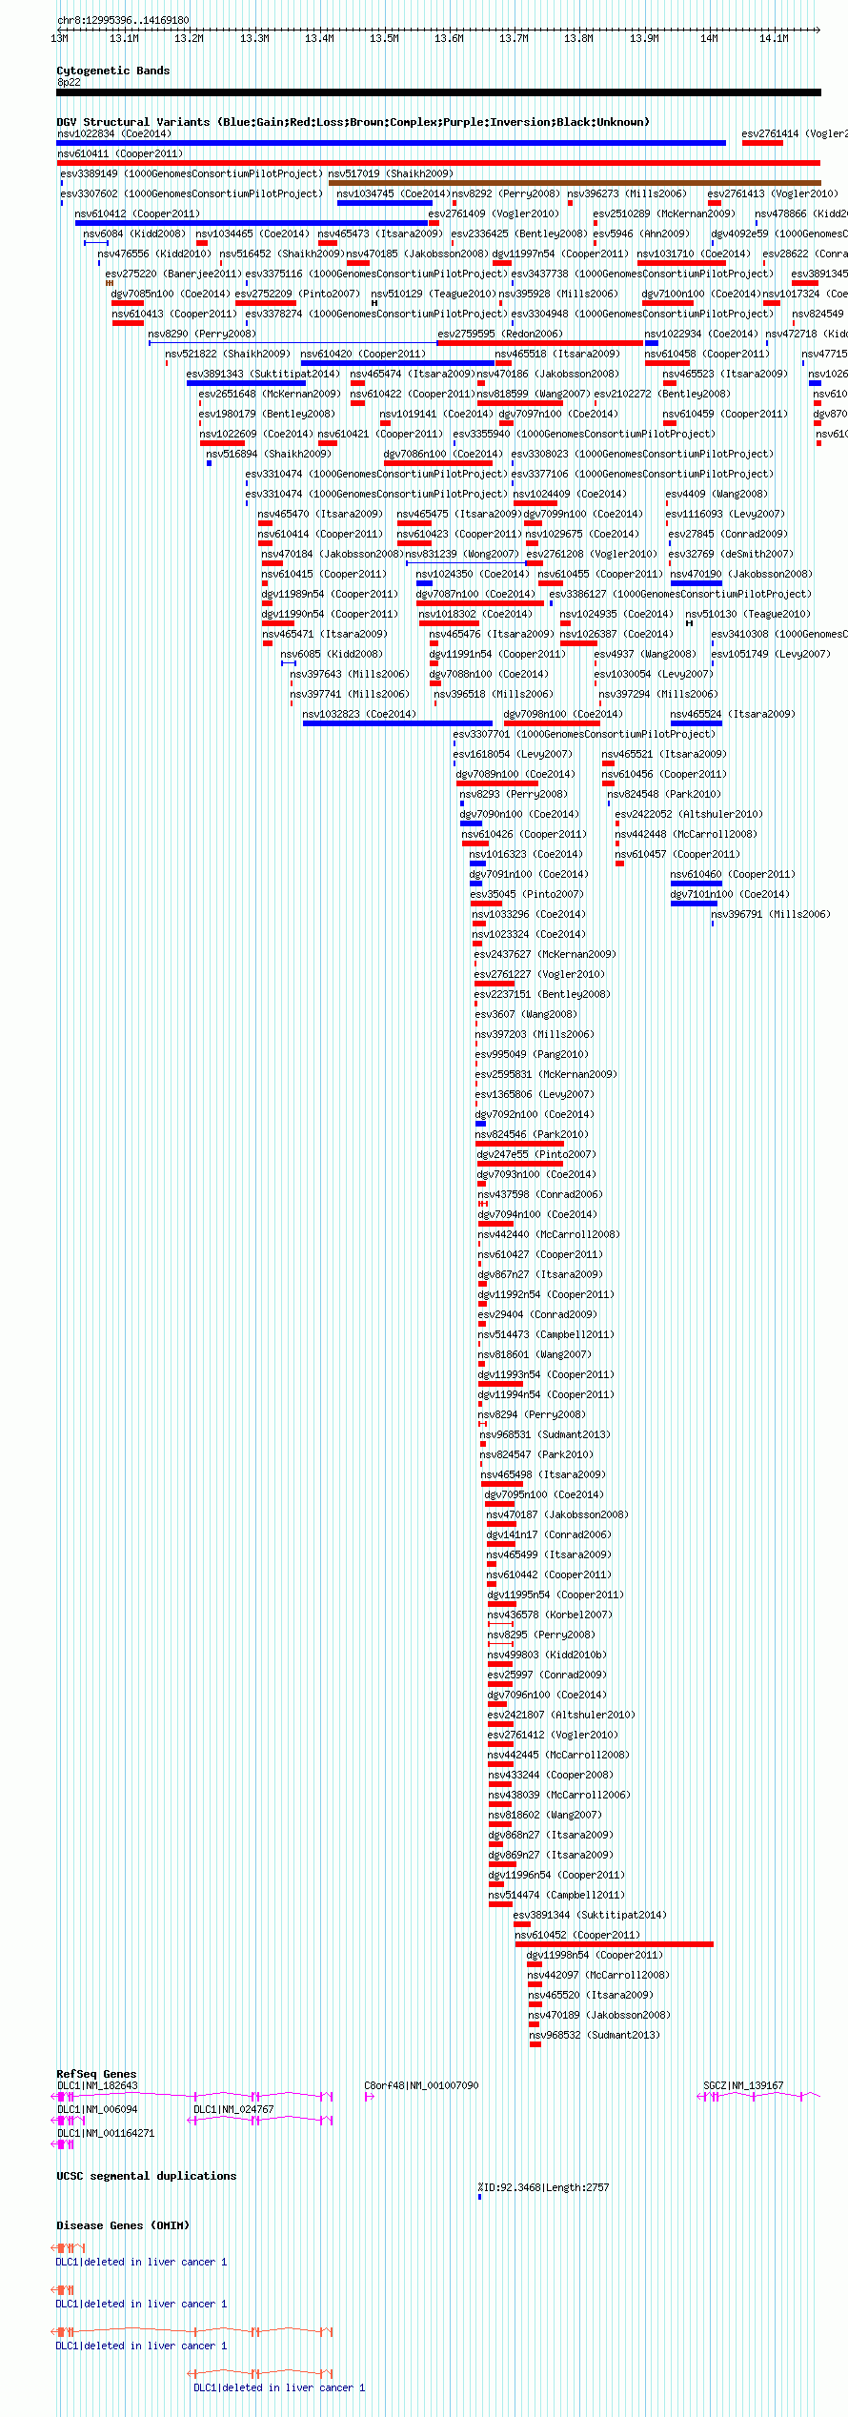The height and width of the screenshot is (2417, 848).
Task: Click the black 8p22 cytogenetic band bar
Action: coord(438,92)
